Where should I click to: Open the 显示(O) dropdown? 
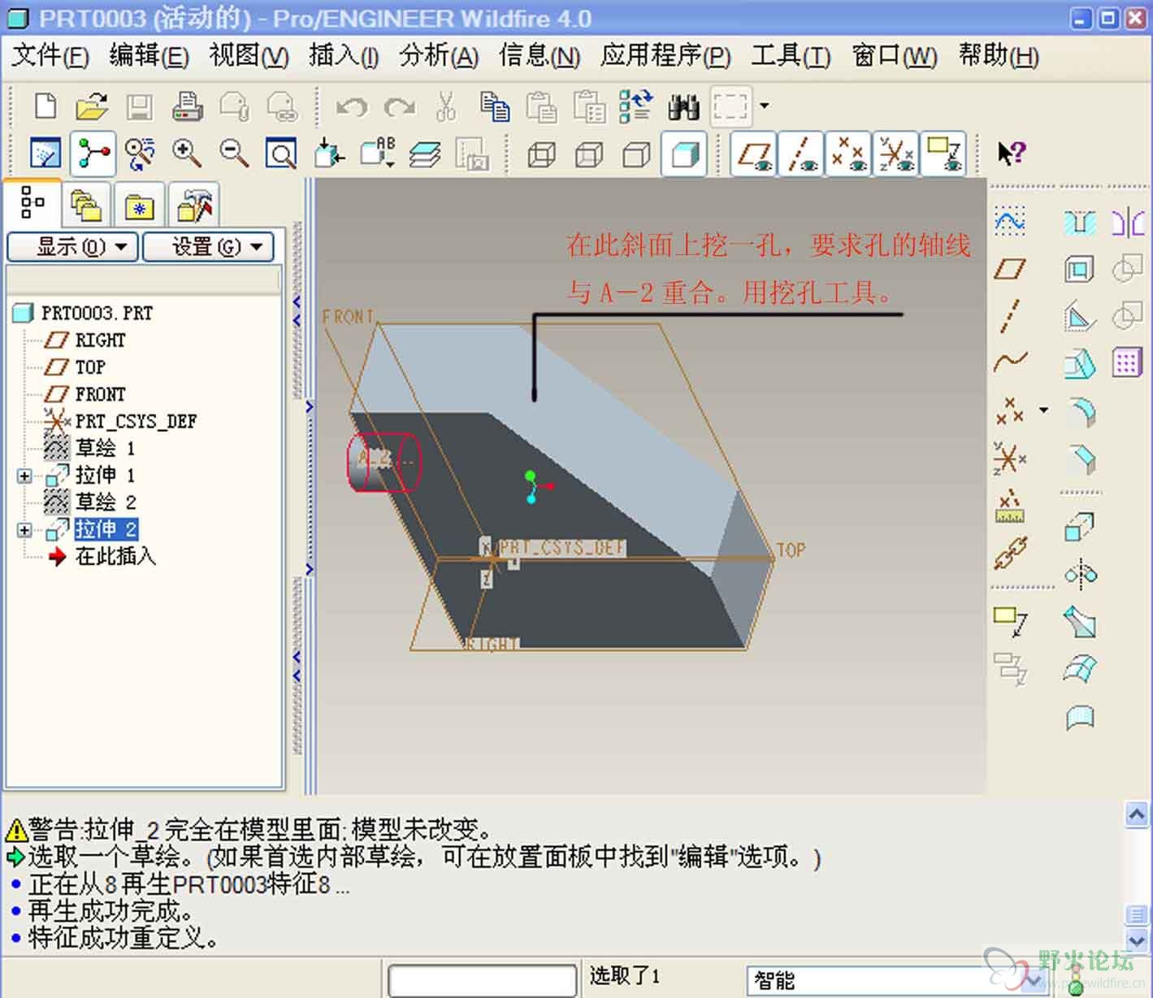[73, 246]
